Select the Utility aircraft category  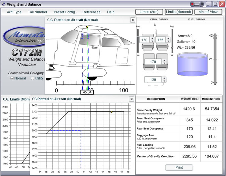32,78
